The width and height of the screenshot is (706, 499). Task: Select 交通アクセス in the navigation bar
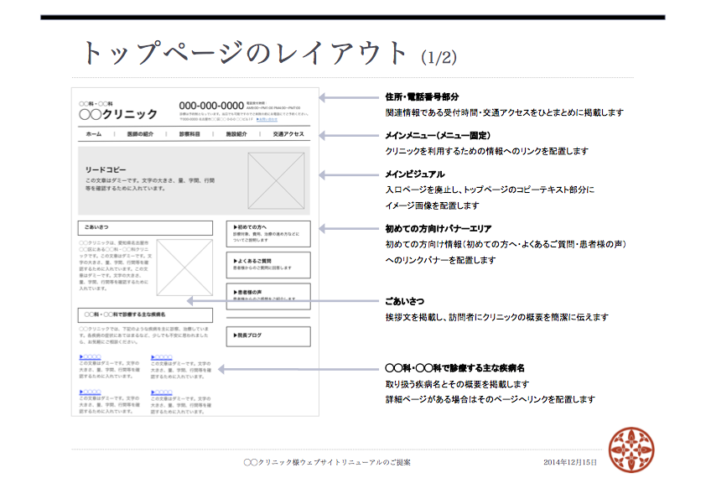coord(288,134)
